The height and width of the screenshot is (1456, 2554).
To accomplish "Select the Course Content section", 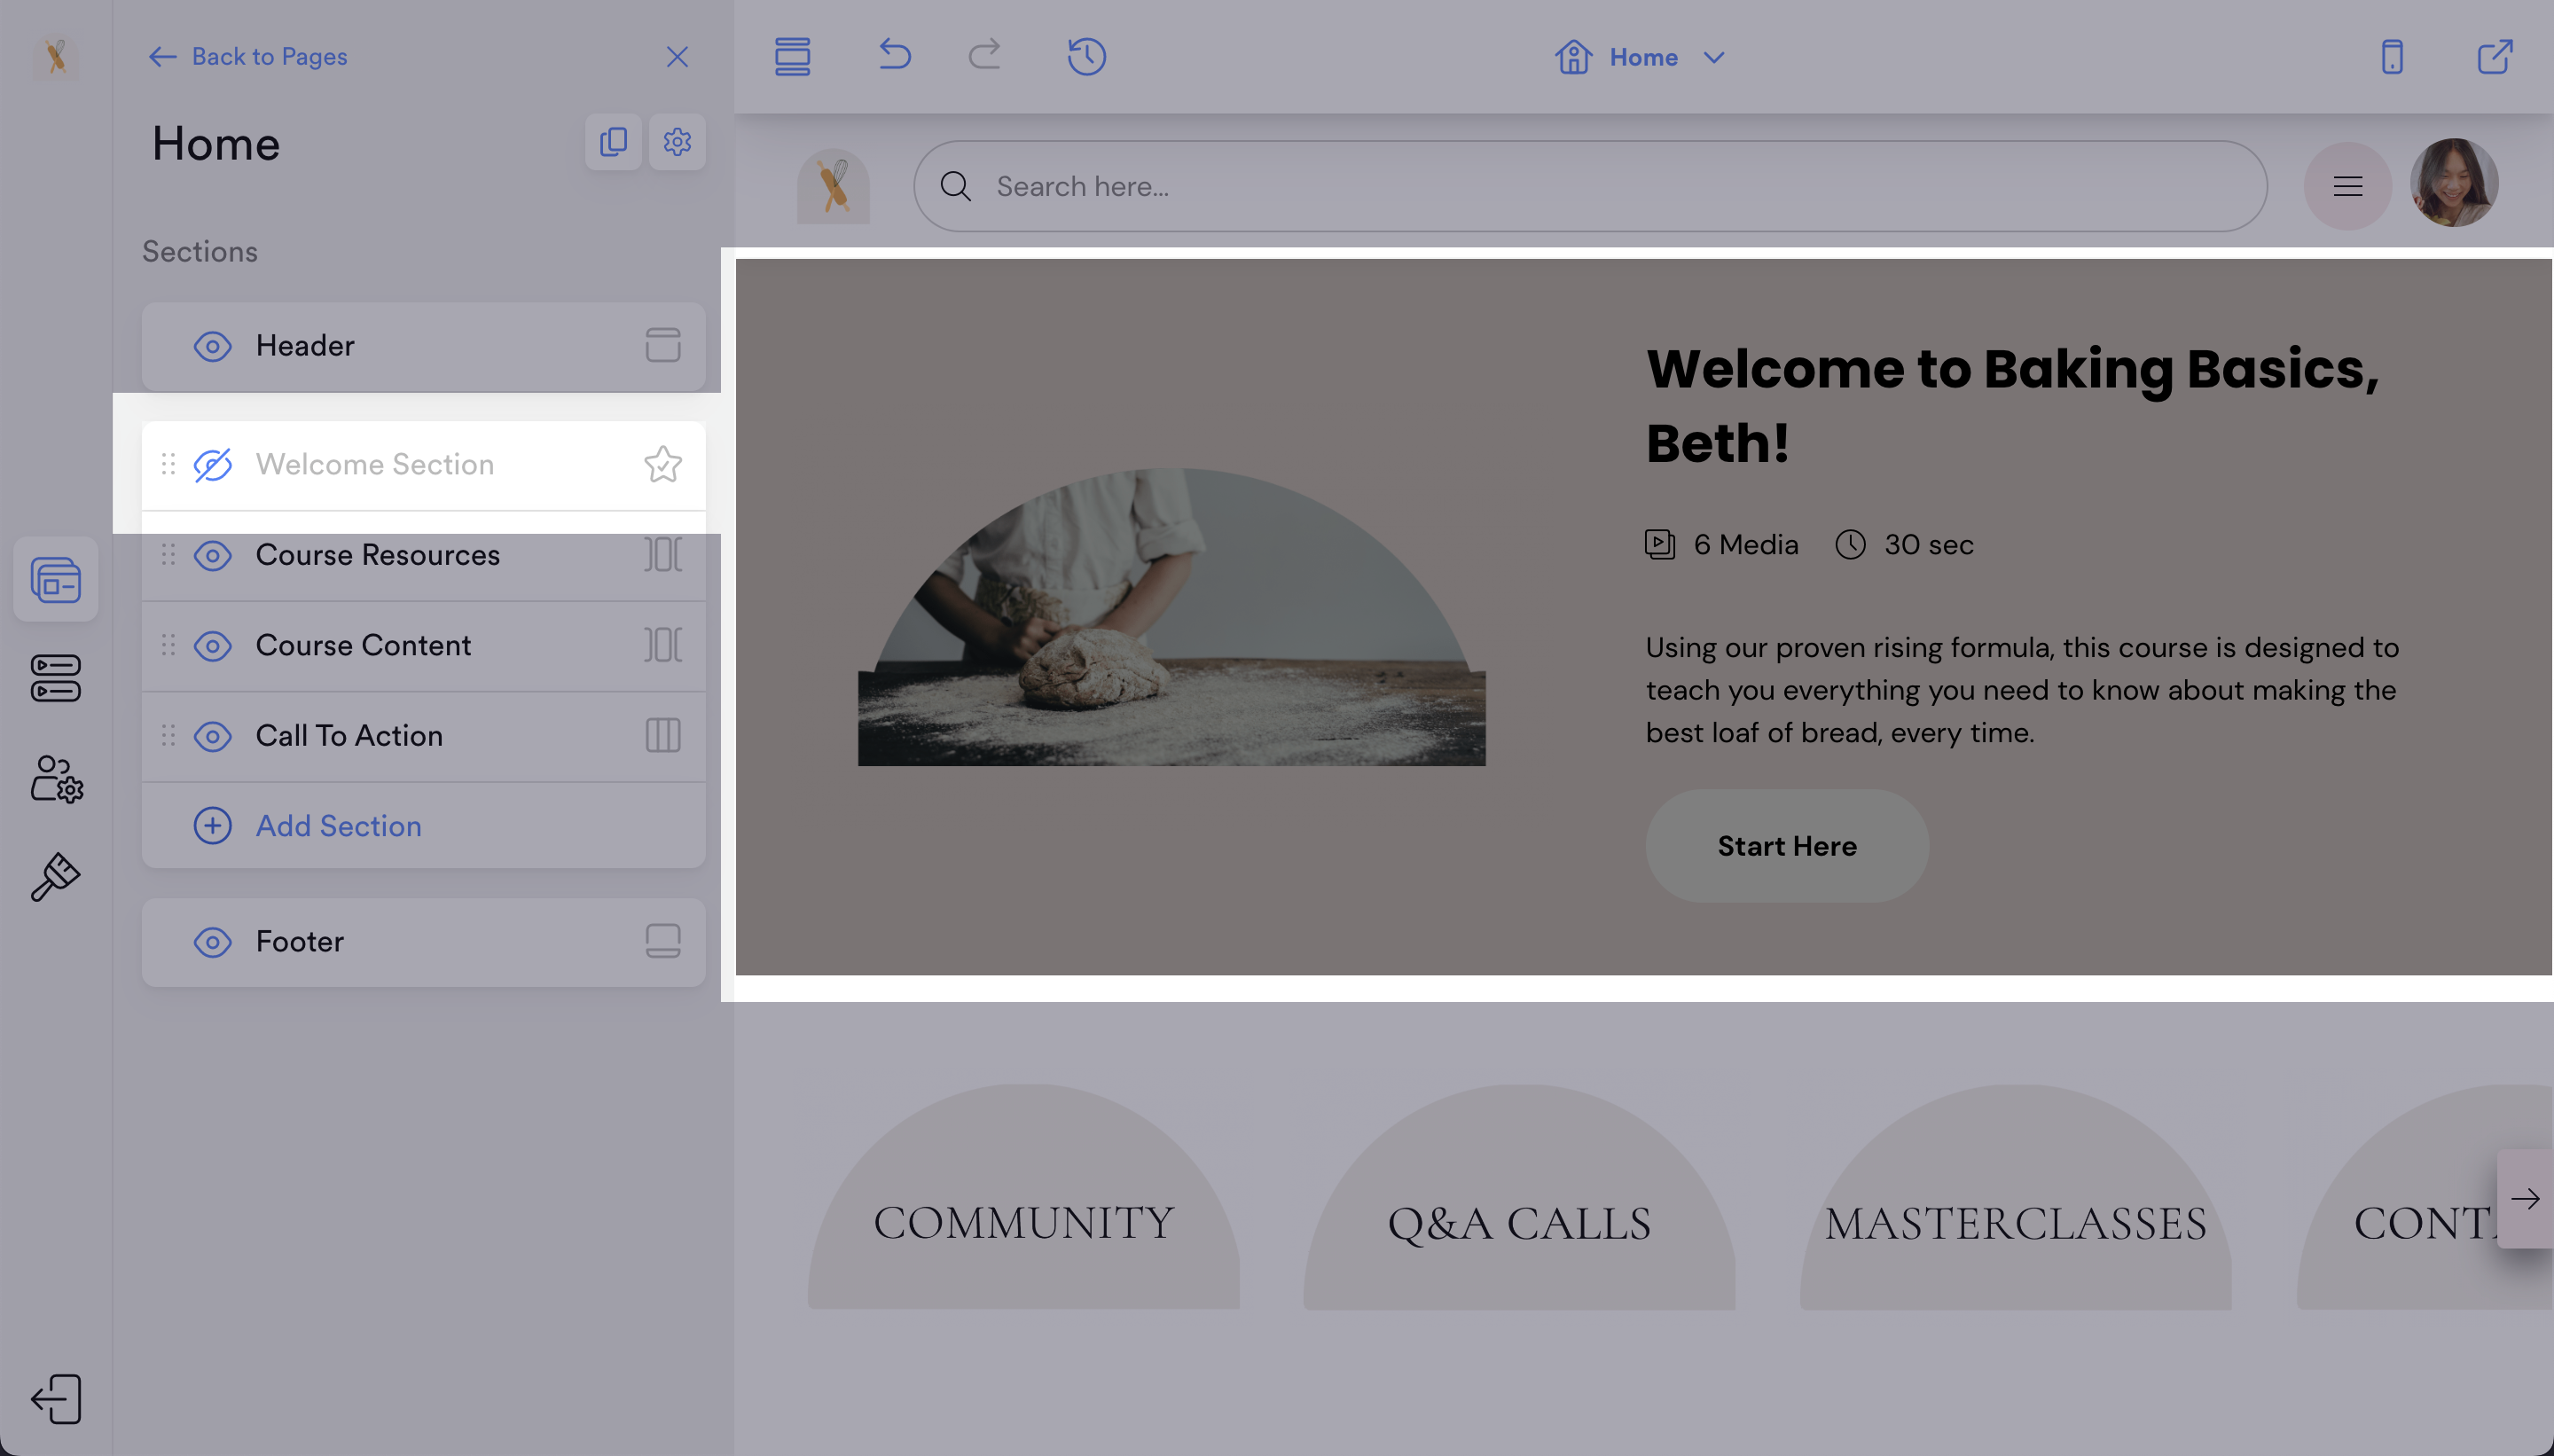I will point(363,646).
